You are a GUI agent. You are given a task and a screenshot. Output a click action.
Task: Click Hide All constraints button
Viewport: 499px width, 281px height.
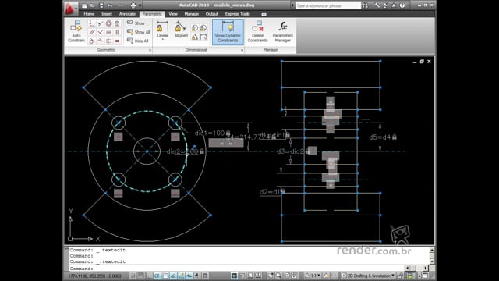coord(138,41)
